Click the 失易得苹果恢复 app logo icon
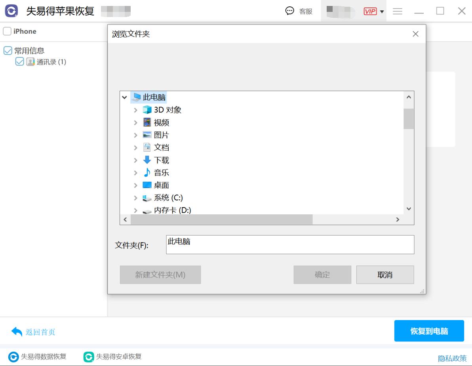Image resolution: width=472 pixels, height=366 pixels. [11, 10]
